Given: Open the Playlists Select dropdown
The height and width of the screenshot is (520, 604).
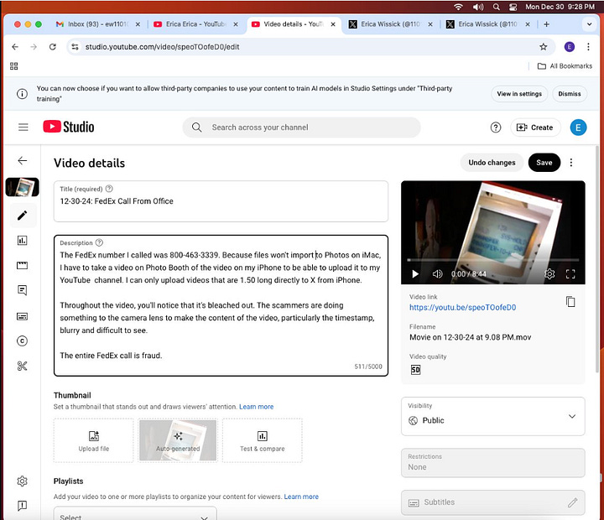Looking at the screenshot, I should 135,514.
